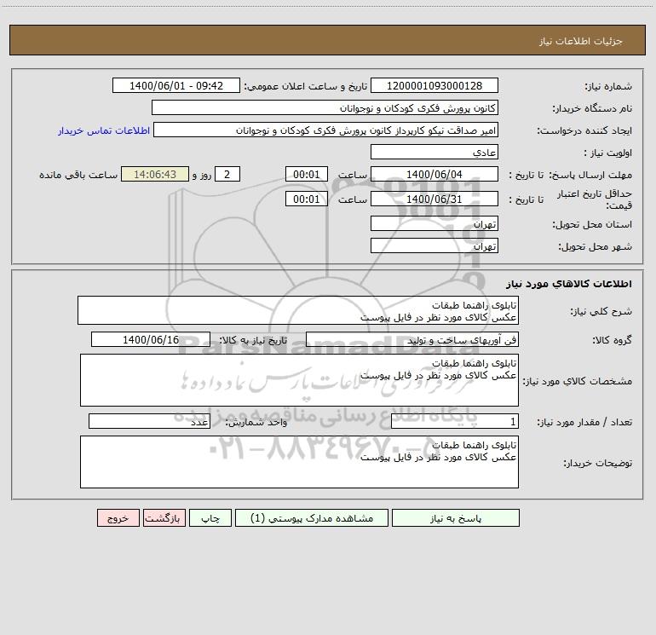Click the buyer organization name field
This screenshot has width=656, height=635.
[325, 107]
